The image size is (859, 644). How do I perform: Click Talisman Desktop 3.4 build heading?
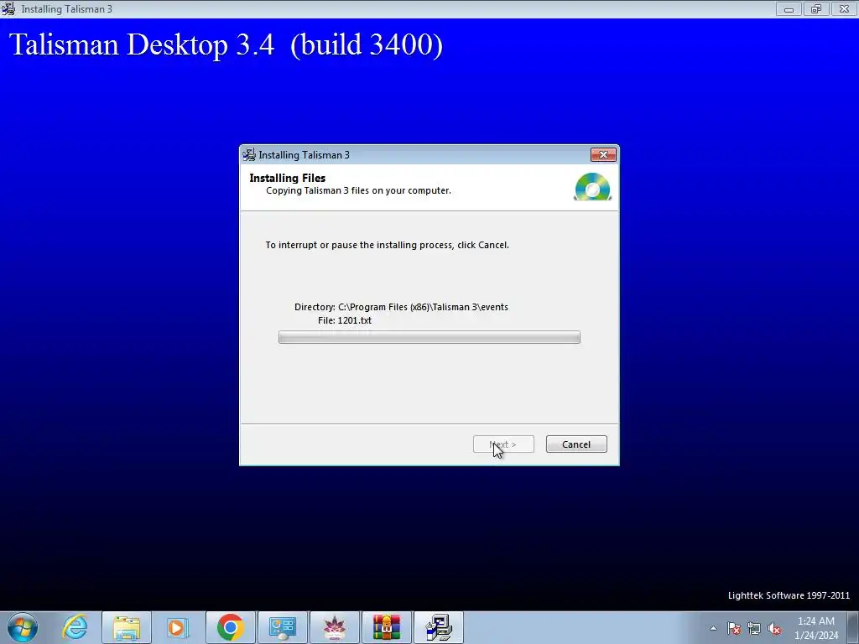pyautogui.click(x=226, y=44)
